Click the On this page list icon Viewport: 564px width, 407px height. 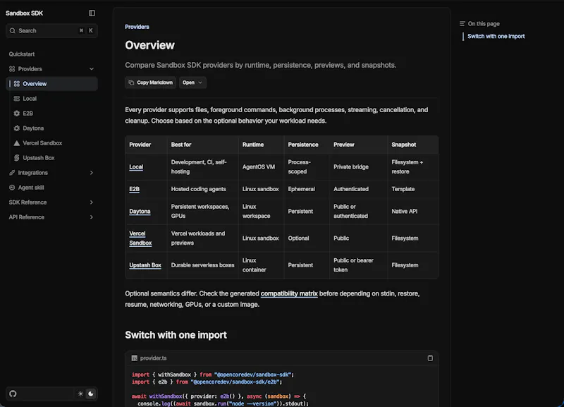(x=462, y=24)
